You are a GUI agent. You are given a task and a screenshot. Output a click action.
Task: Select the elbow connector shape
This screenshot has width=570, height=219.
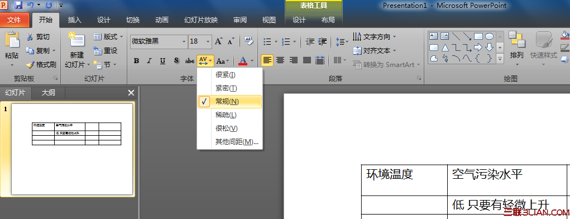click(456, 47)
